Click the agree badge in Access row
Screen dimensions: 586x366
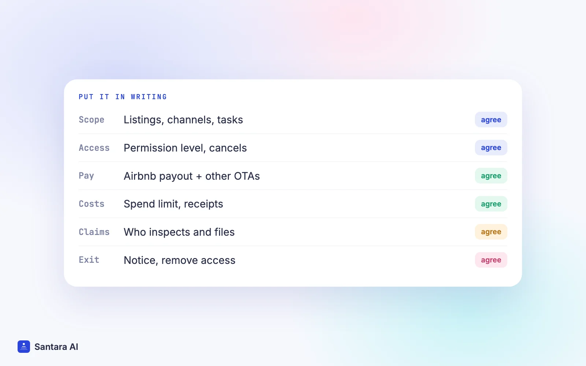[x=491, y=147]
